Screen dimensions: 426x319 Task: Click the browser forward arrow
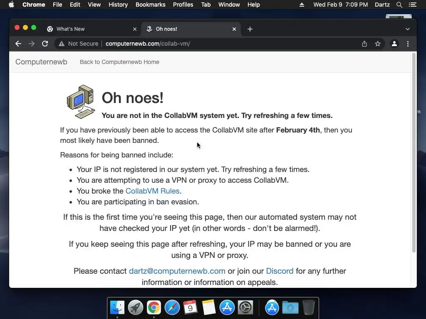[32, 44]
